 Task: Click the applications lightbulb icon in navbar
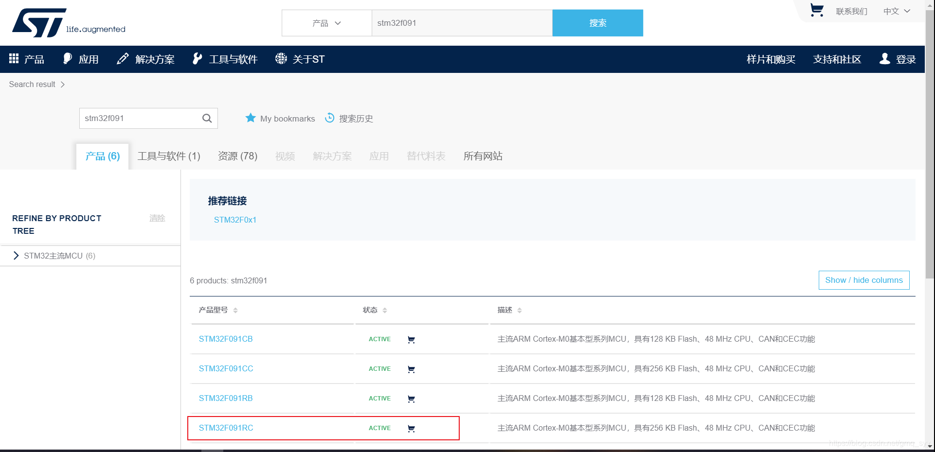click(x=68, y=58)
